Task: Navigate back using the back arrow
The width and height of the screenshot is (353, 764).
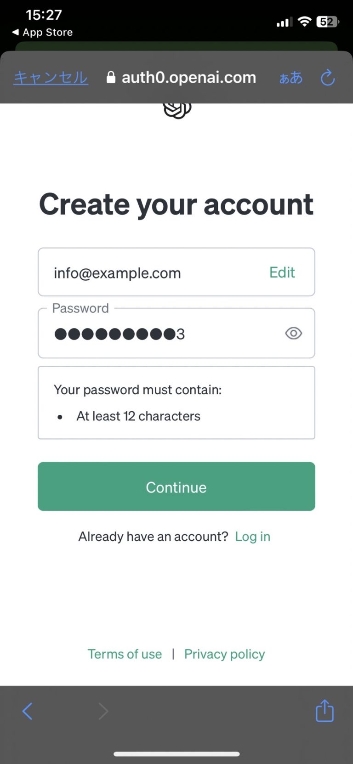Action: pos(27,711)
